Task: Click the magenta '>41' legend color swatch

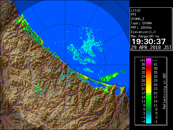Action: pyautogui.click(x=149, y=60)
